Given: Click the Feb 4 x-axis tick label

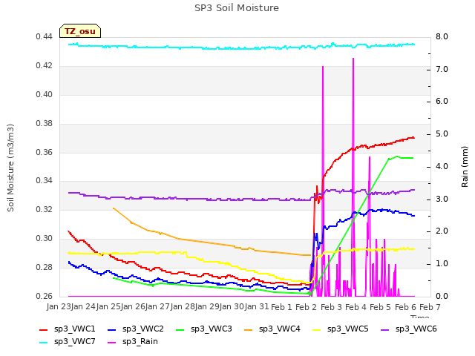Looking at the screenshot, I should pos(356,307).
